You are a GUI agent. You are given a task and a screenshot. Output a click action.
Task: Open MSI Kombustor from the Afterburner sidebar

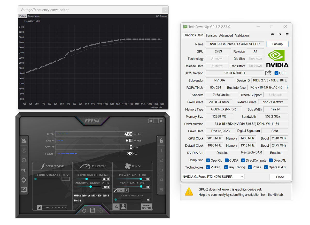click(x=24, y=141)
